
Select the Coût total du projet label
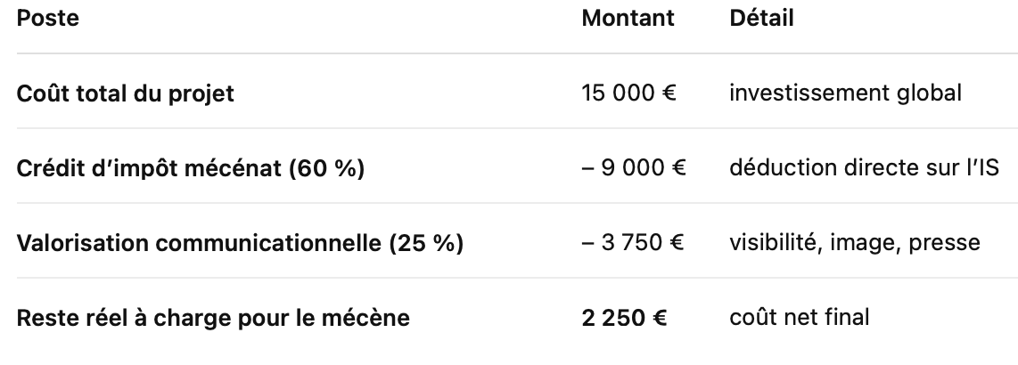(126, 93)
